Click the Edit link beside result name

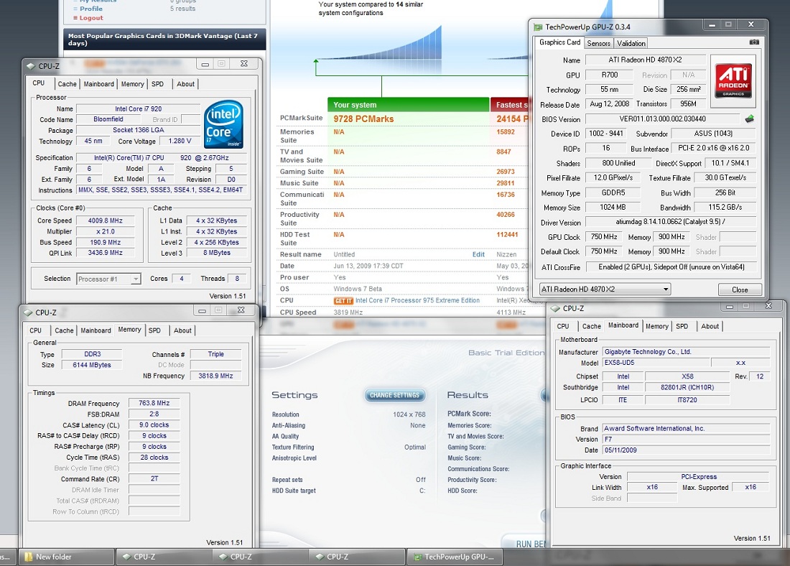[x=478, y=254]
